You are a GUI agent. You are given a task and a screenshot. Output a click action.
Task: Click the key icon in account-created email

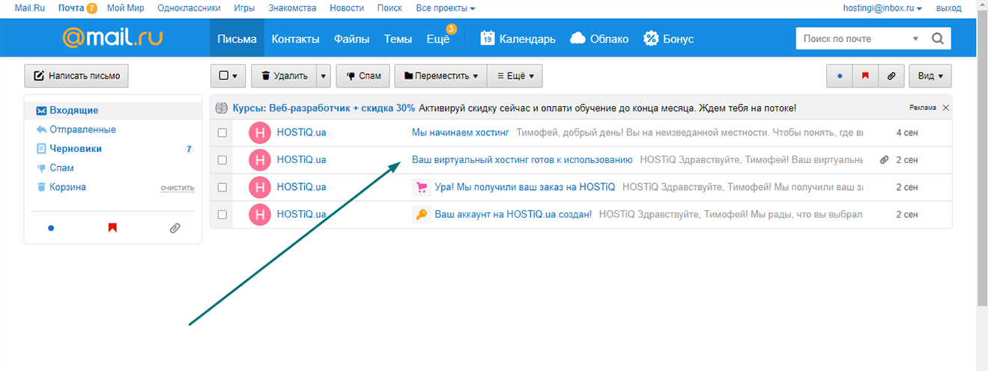[x=421, y=215]
